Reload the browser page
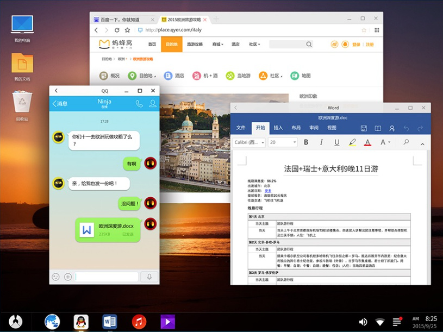 [117, 30]
